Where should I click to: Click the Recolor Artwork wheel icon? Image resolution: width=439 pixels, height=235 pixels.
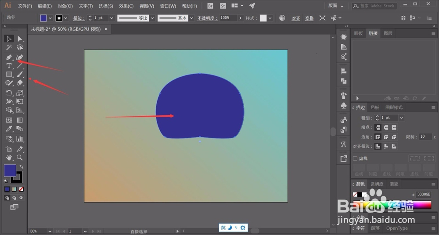282,18
